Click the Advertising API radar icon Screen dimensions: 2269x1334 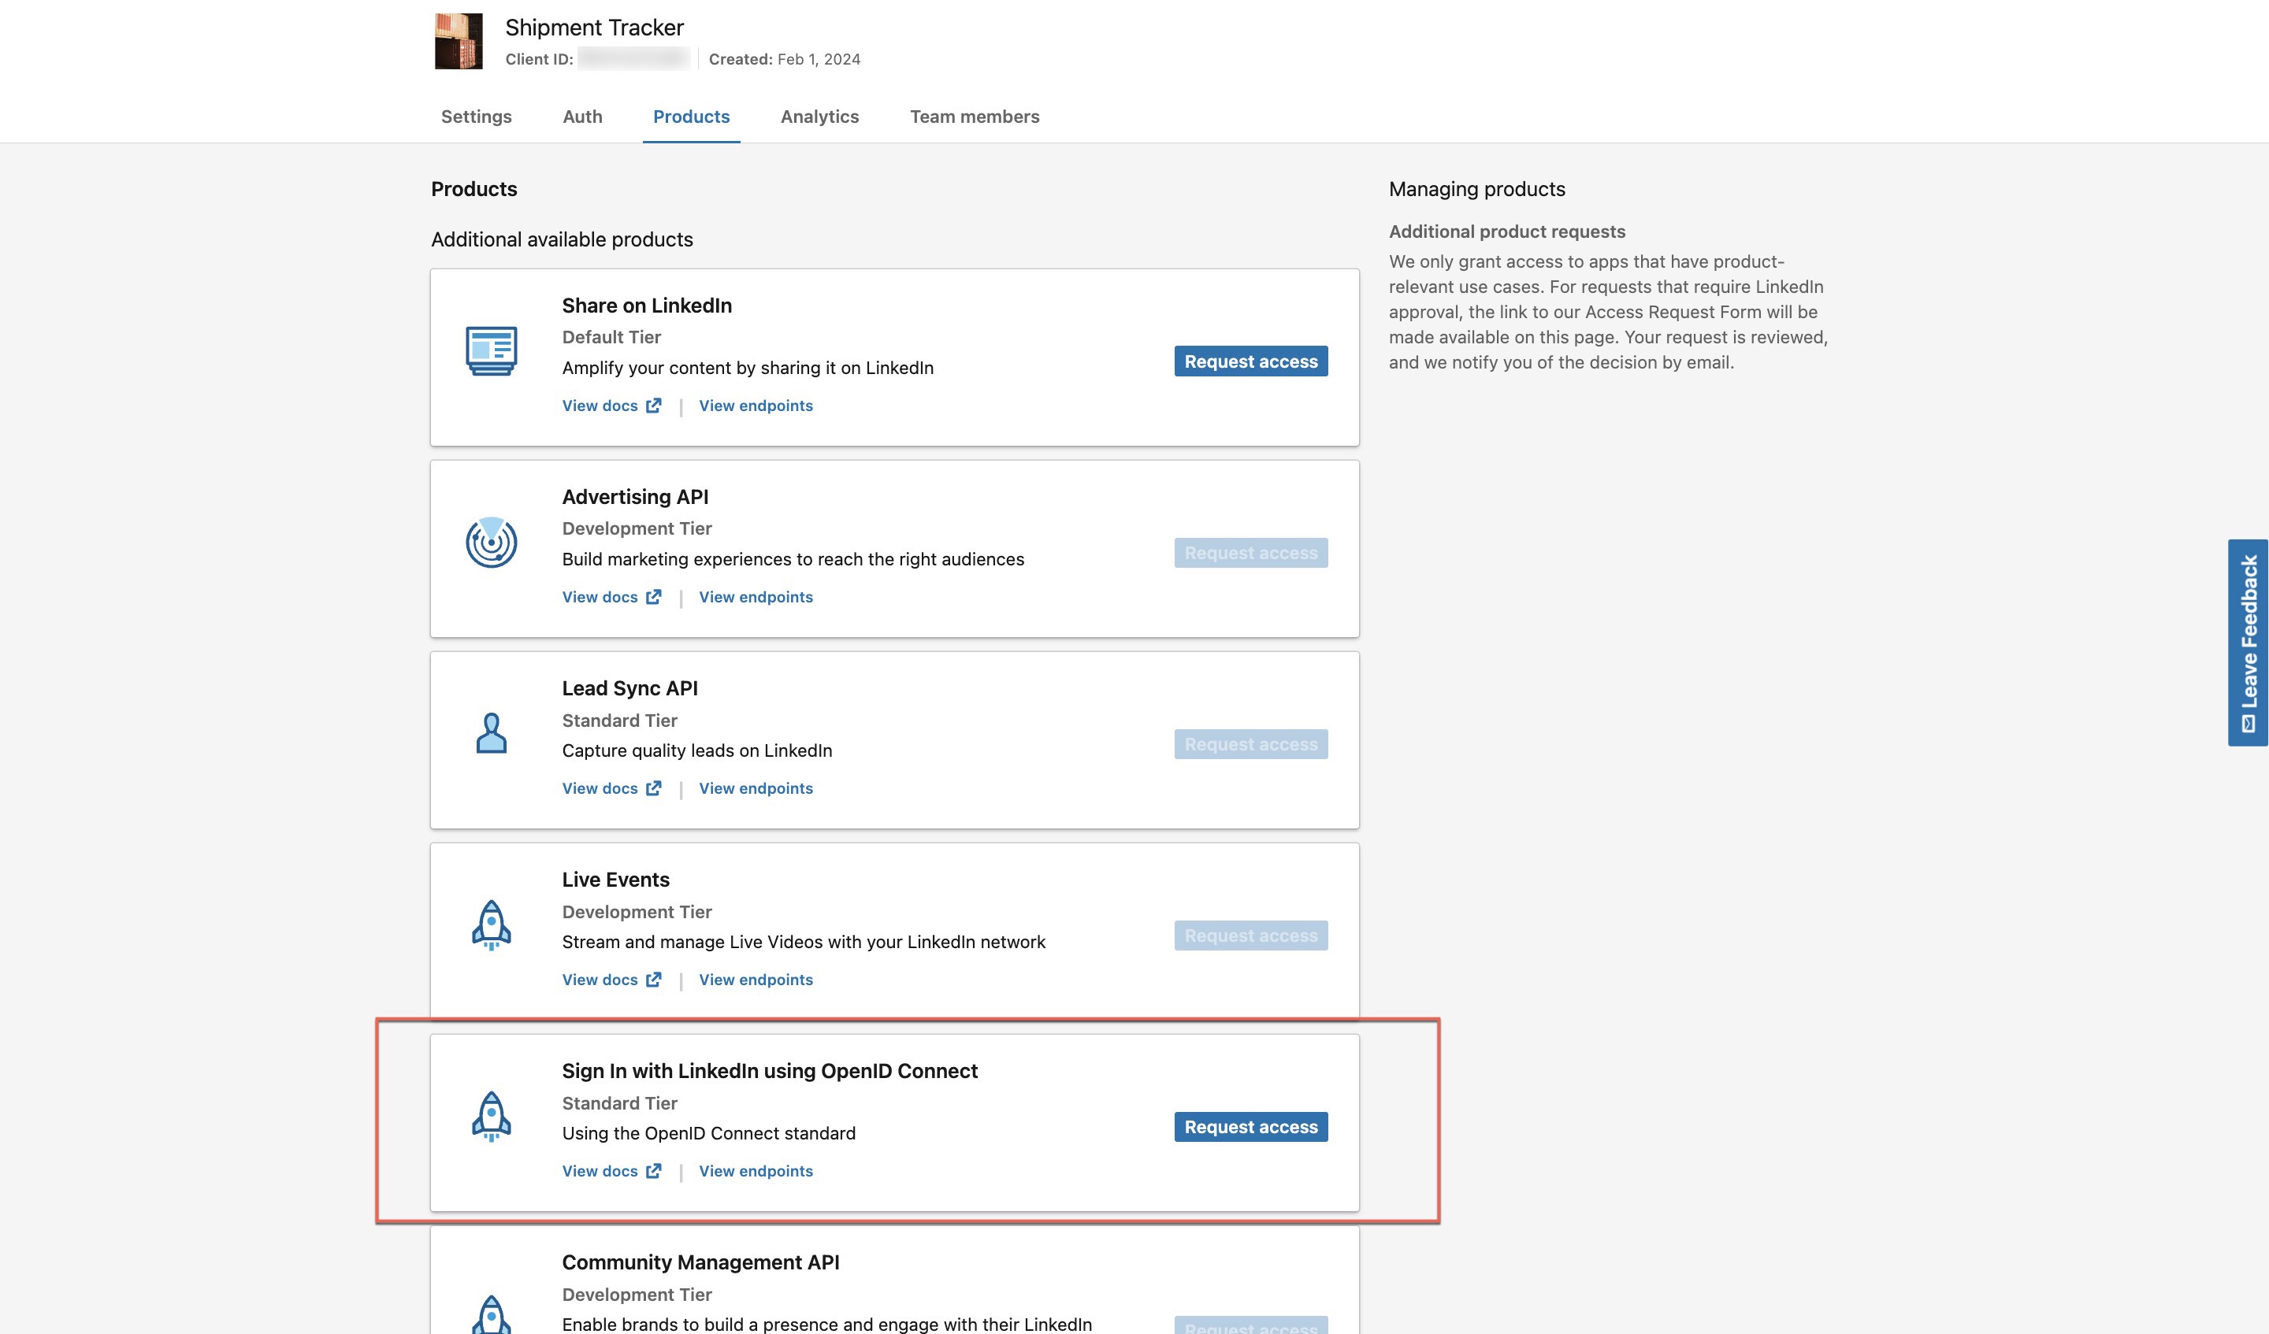click(x=492, y=542)
